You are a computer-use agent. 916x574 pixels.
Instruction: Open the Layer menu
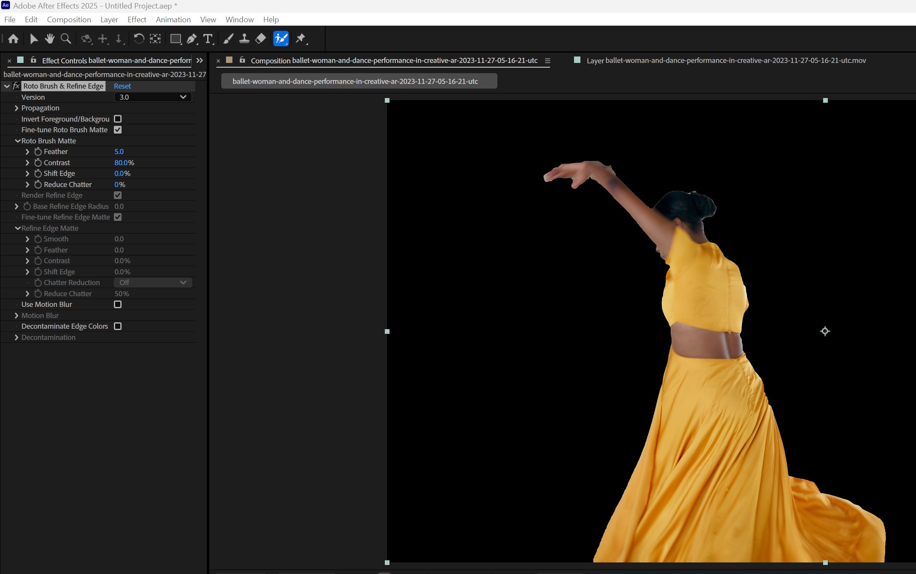coord(109,19)
